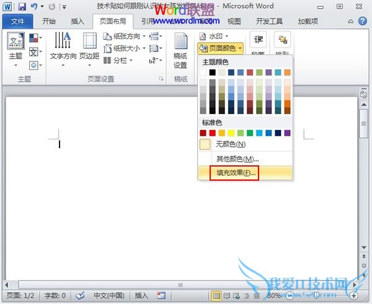The image size is (372, 304).
Task: Open the Customize Quick Access Toolbar arrow
Action: pyautogui.click(x=64, y=7)
